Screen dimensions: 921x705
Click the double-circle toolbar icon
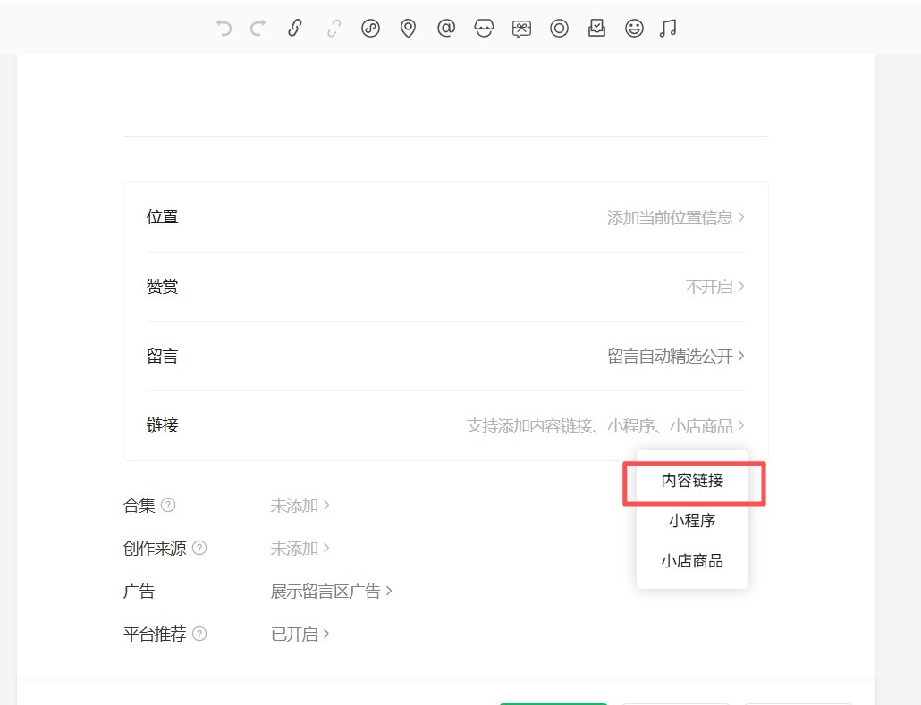click(x=559, y=29)
